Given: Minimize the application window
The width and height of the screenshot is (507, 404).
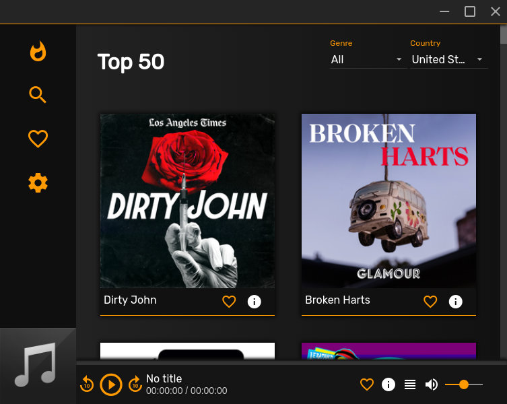Looking at the screenshot, I should point(444,11).
